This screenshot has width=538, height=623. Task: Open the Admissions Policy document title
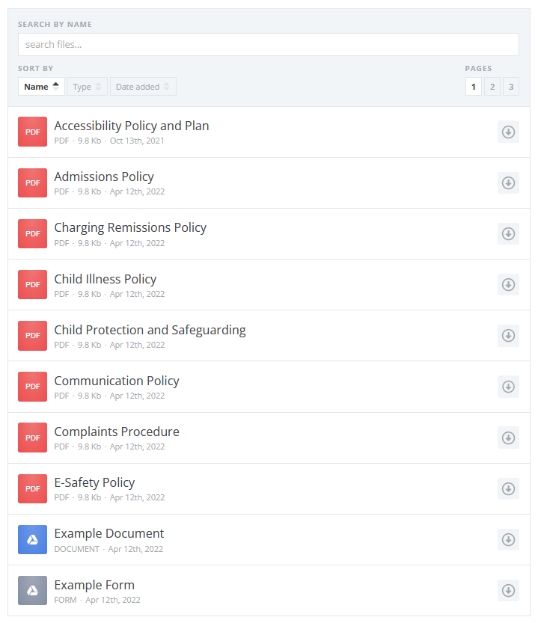pos(104,177)
